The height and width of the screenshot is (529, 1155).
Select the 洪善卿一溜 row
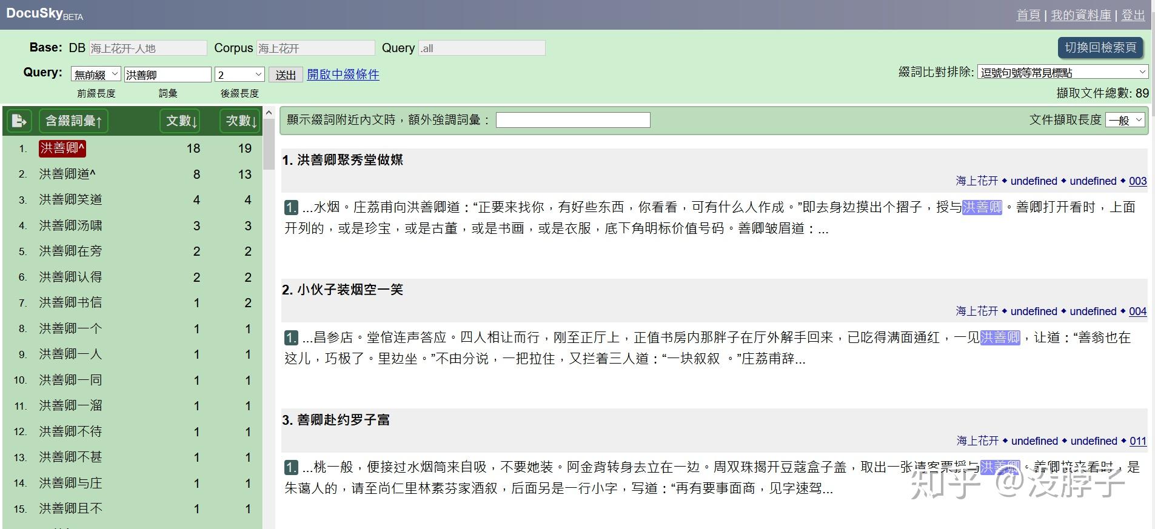click(x=133, y=406)
